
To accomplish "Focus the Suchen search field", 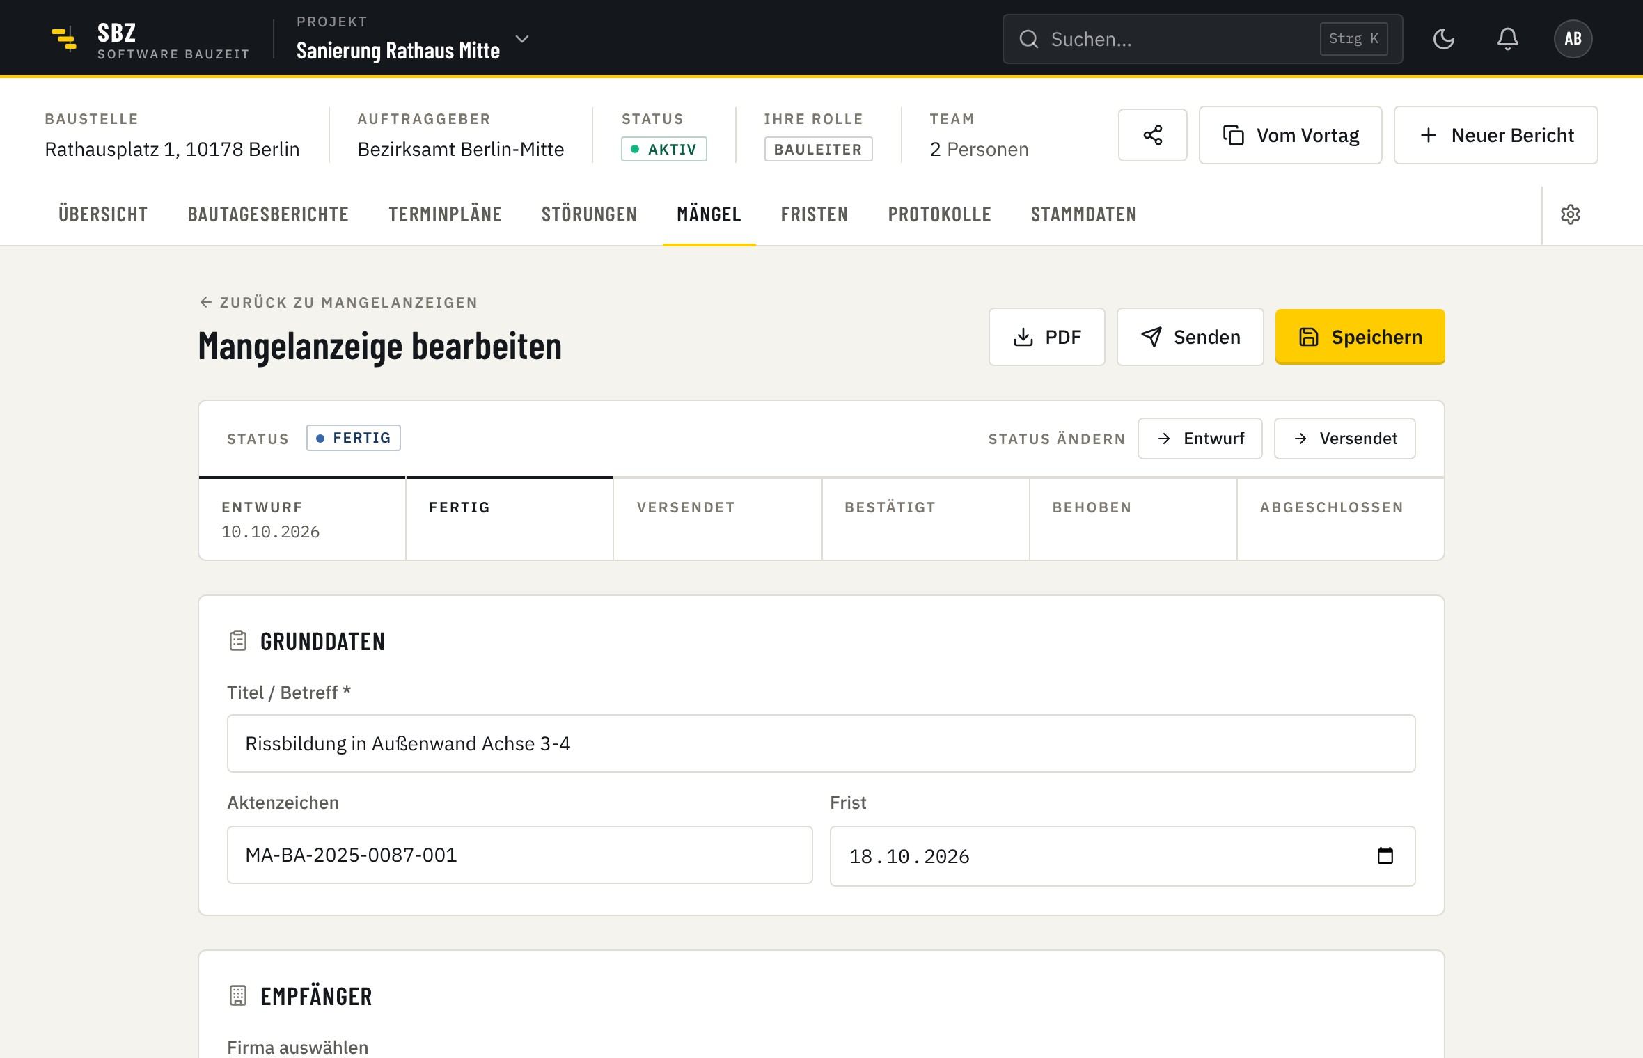I will pos(1202,39).
